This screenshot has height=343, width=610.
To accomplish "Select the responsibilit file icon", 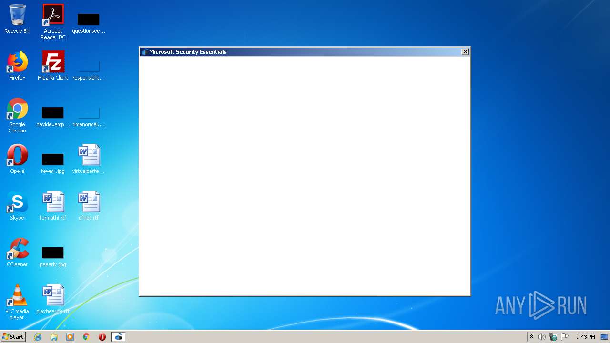I will 89,71.
